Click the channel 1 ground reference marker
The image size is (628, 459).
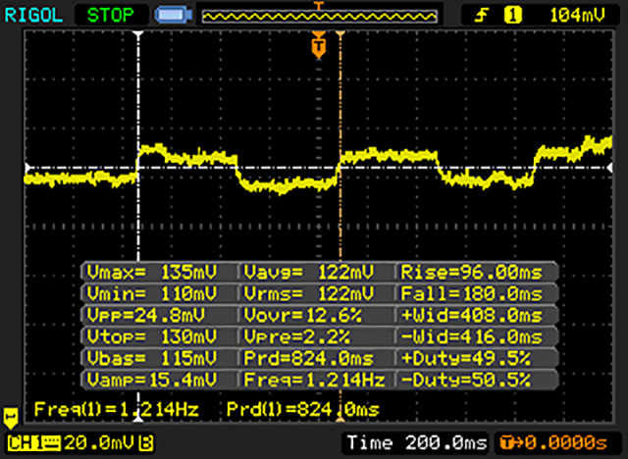coord(11,418)
